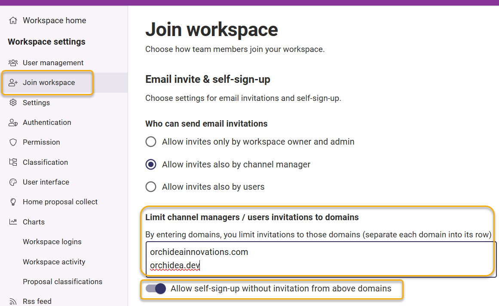The height and width of the screenshot is (306, 499).
Task: Click the Rss feed icon
Action: pos(13,301)
